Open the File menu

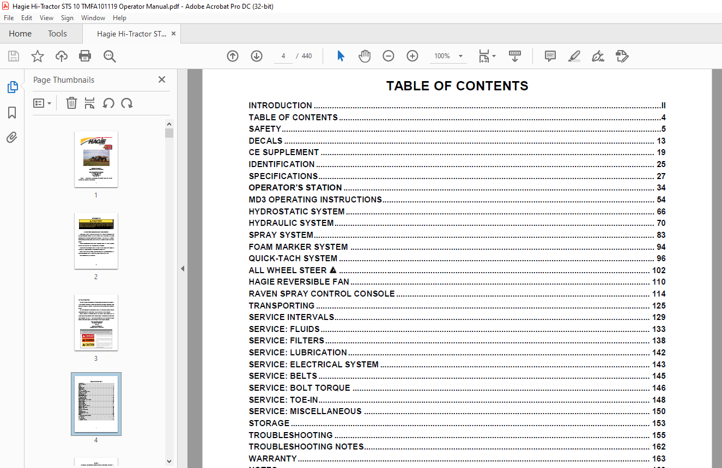click(x=9, y=18)
